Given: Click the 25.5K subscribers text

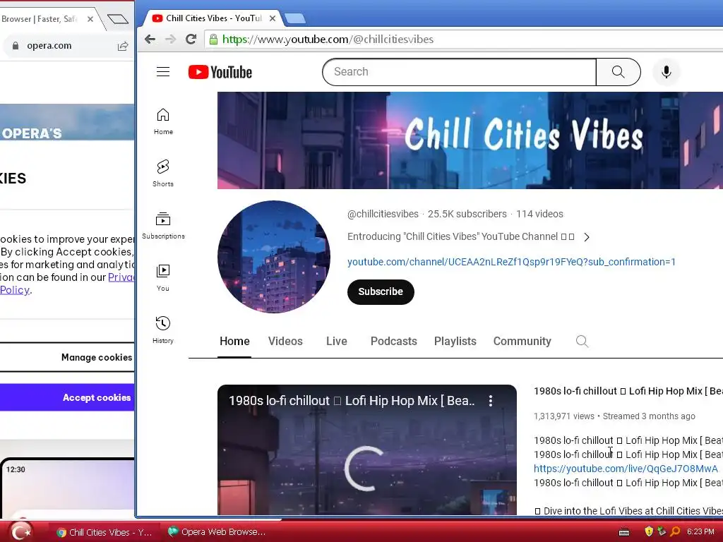Looking at the screenshot, I should 467,214.
